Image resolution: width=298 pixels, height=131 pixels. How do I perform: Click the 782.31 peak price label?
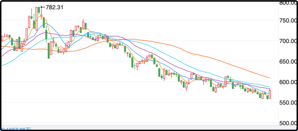[x=54, y=7]
